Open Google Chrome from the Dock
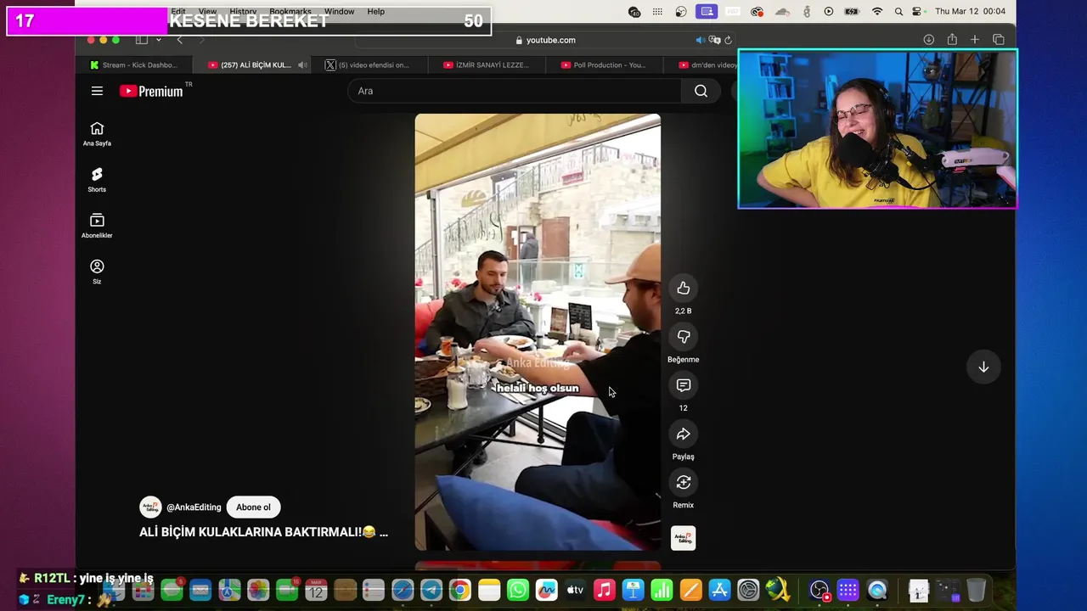Image resolution: width=1087 pixels, height=611 pixels. [x=459, y=590]
